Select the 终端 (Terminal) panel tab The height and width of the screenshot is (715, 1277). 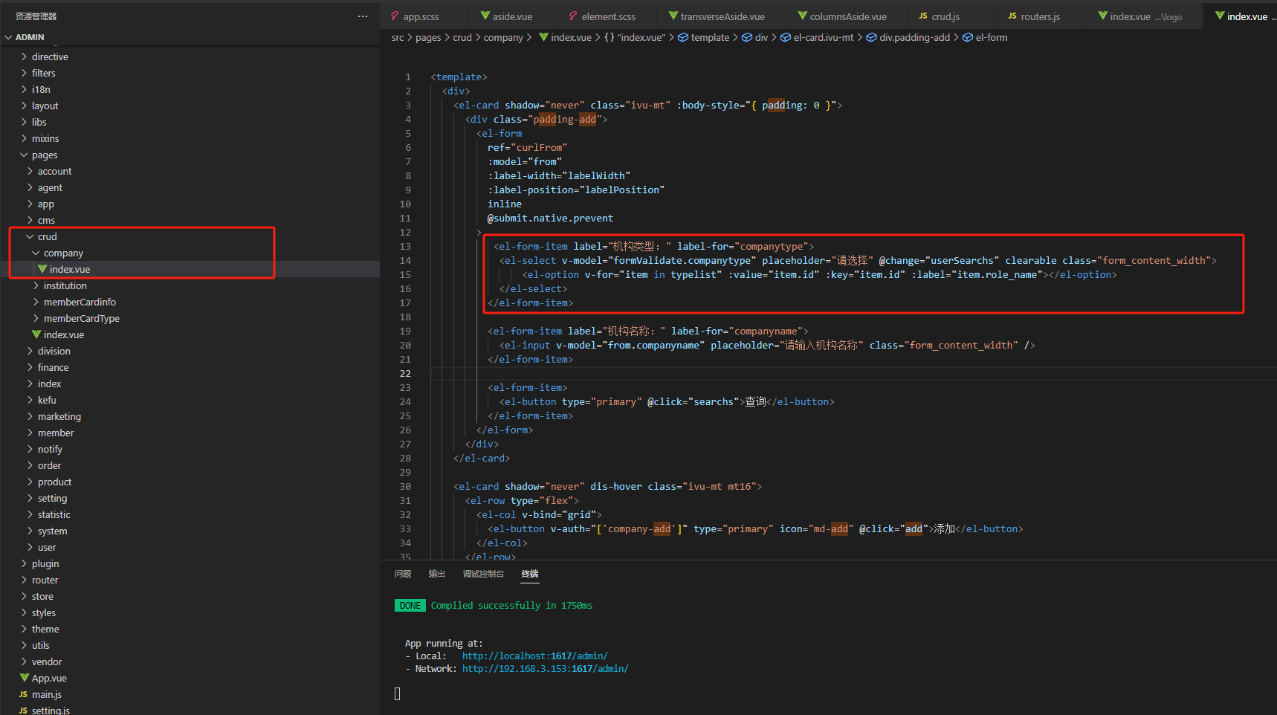click(530, 574)
